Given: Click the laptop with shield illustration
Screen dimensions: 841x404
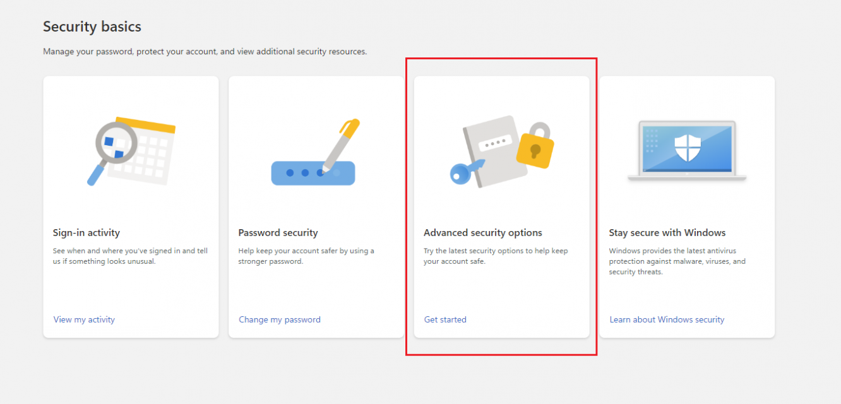Looking at the screenshot, I should pos(687,151).
